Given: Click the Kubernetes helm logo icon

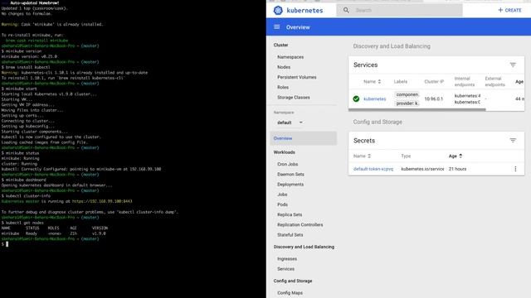Looking at the screenshot, I should (278, 11).
